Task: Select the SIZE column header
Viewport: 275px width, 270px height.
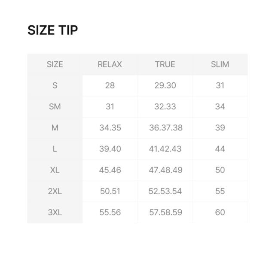Action: click(x=55, y=64)
